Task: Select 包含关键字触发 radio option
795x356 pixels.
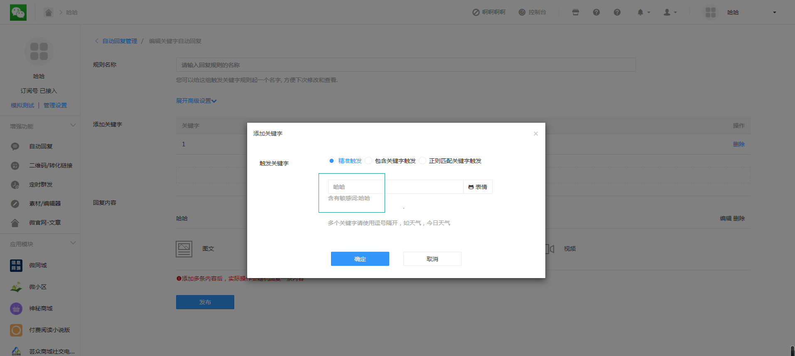Action: 368,161
